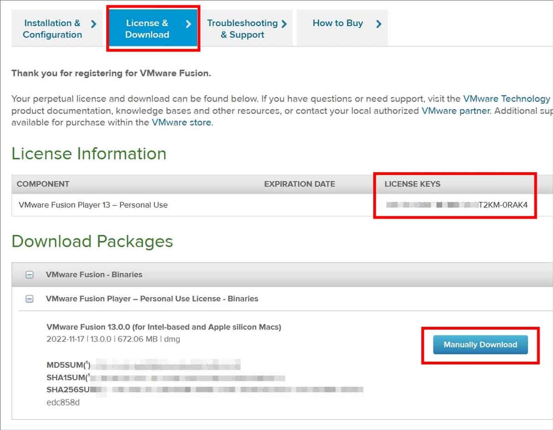Click the LICENSE KEYS column header

pyautogui.click(x=412, y=184)
